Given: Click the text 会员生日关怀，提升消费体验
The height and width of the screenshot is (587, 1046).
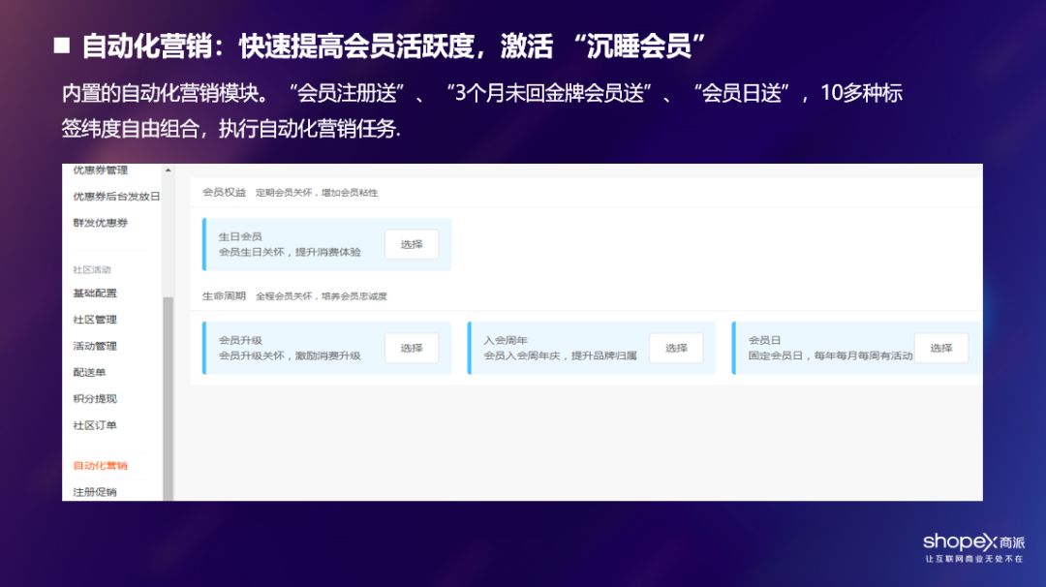Looking at the screenshot, I should [x=290, y=252].
